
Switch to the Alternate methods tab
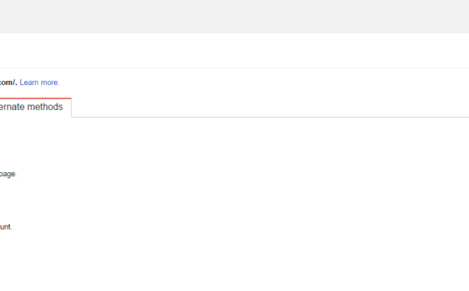31,107
